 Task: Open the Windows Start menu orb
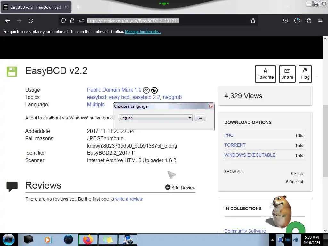click(9, 240)
